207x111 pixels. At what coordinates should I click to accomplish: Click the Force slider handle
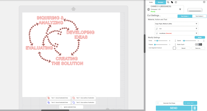[x=158, y=41]
